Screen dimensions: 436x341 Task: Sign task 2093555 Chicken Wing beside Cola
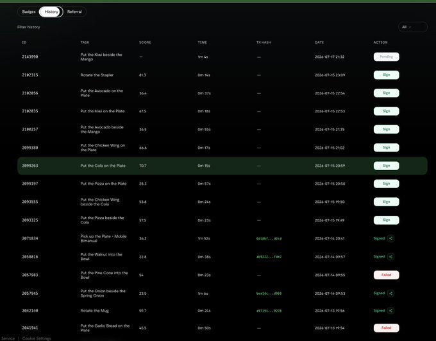point(386,202)
